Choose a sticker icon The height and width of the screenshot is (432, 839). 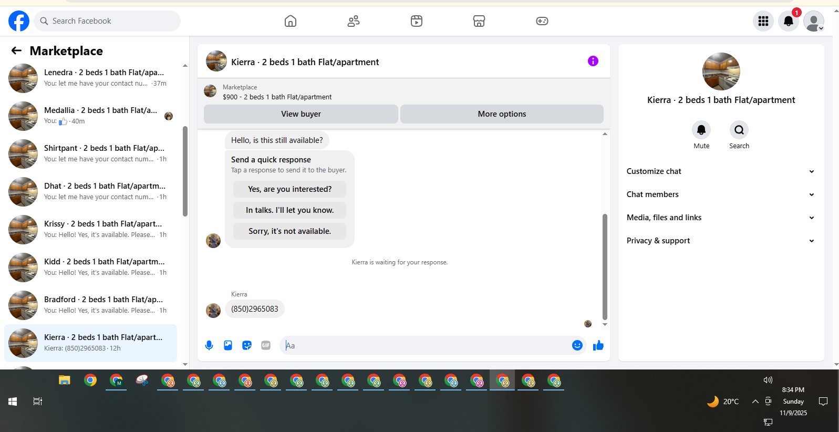click(247, 345)
